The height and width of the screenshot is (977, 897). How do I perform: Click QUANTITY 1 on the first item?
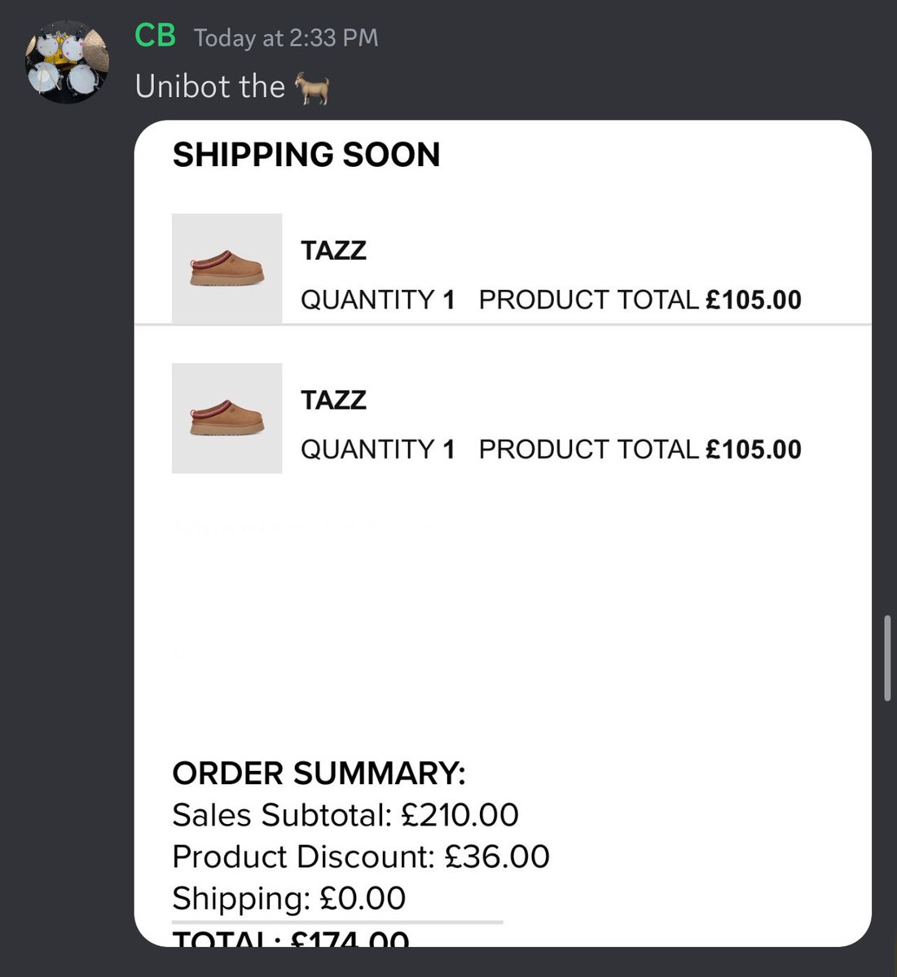(x=377, y=300)
